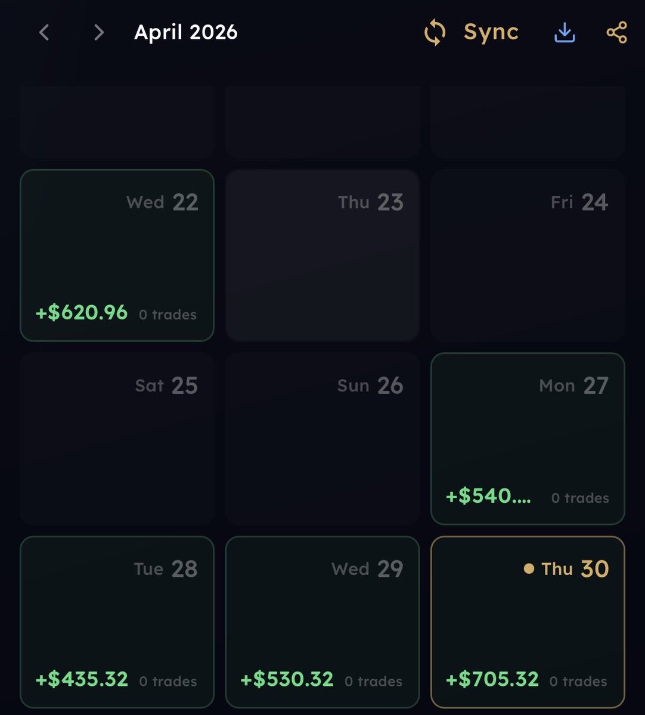Open the Mon 27 day card
645x715 pixels.
528,439
